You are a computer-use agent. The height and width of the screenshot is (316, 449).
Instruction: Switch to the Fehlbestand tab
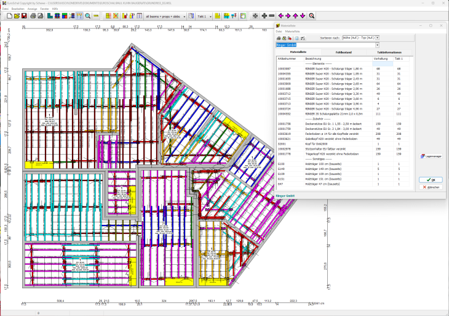343,52
